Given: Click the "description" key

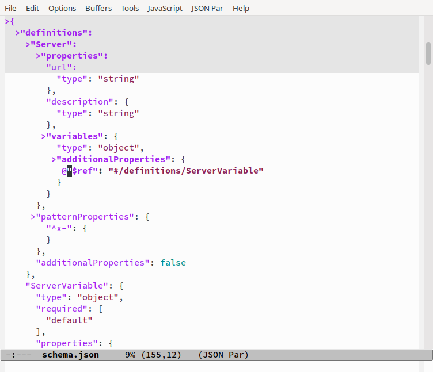Looking at the screenshot, I should [x=80, y=102].
